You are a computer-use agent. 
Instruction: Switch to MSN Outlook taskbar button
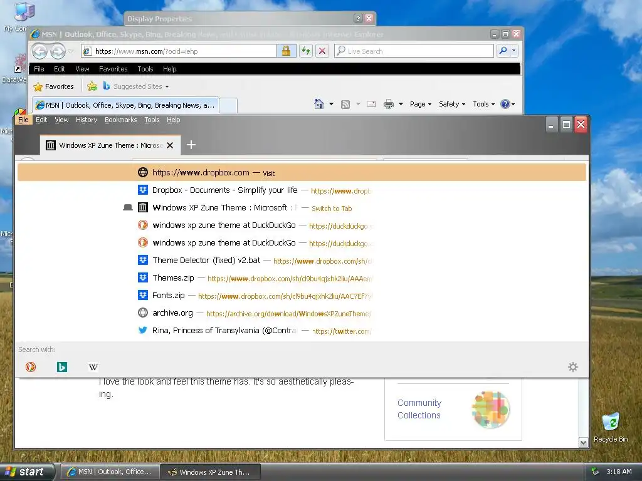tap(109, 472)
